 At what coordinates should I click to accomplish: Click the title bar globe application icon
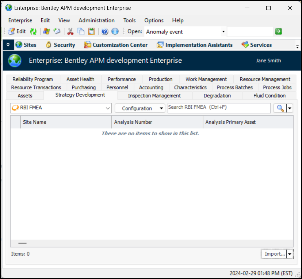(9, 8)
